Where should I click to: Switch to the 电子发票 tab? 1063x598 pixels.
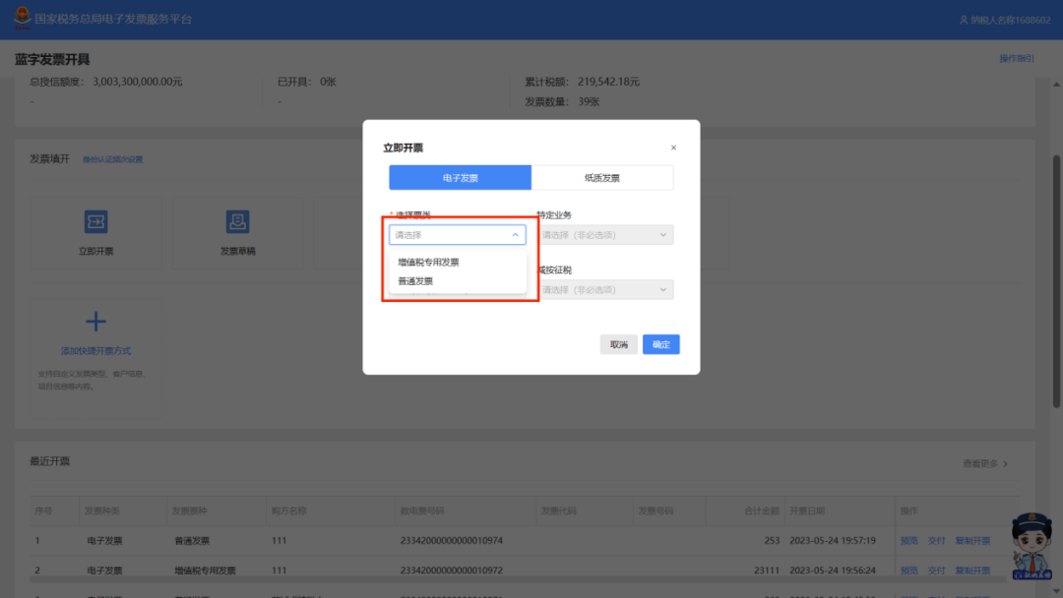(x=460, y=178)
